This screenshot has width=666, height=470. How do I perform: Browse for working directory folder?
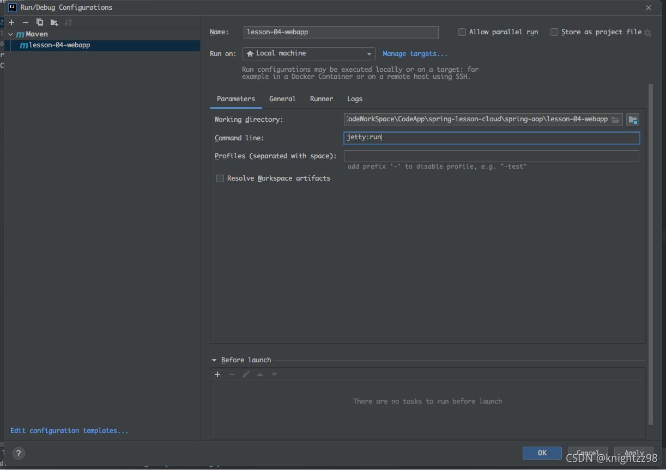[616, 120]
